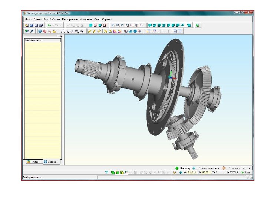Open the Окно menu
267x200 pixels.
click(x=97, y=19)
